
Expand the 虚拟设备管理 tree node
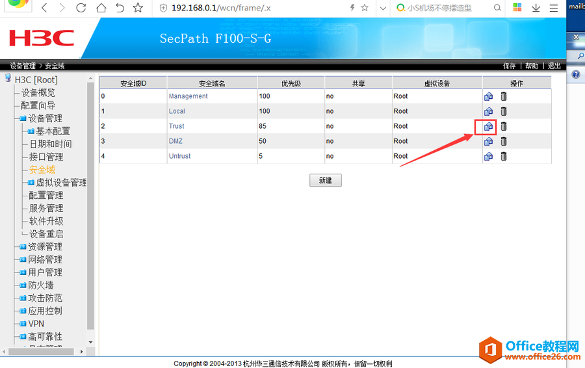point(31,183)
